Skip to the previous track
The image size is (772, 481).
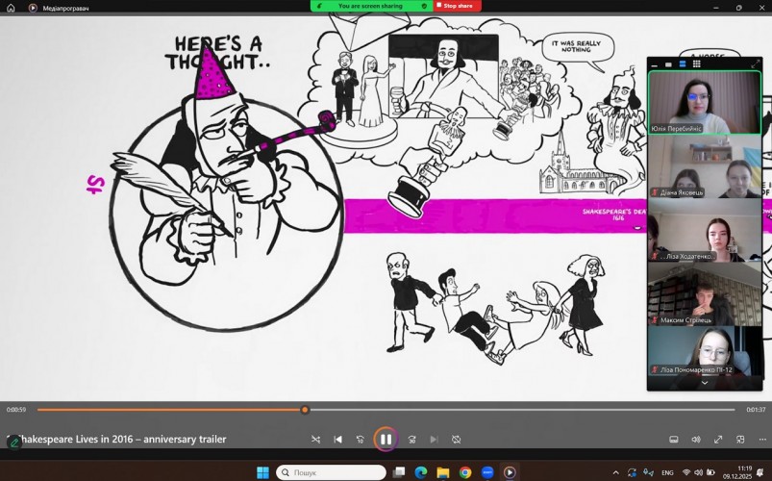337,440
